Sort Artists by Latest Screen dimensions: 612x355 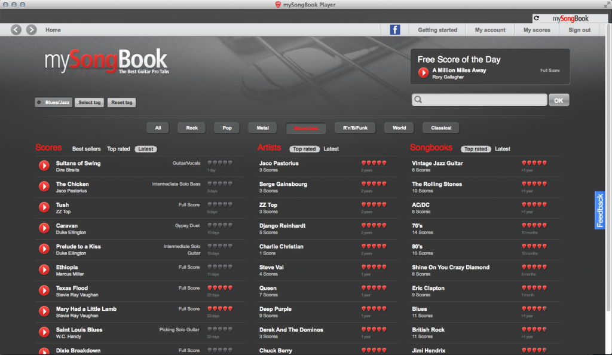point(331,149)
